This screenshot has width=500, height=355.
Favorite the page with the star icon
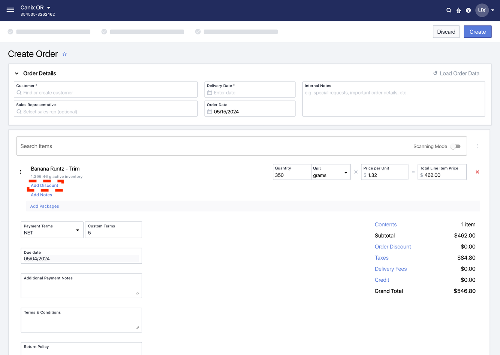click(x=64, y=54)
